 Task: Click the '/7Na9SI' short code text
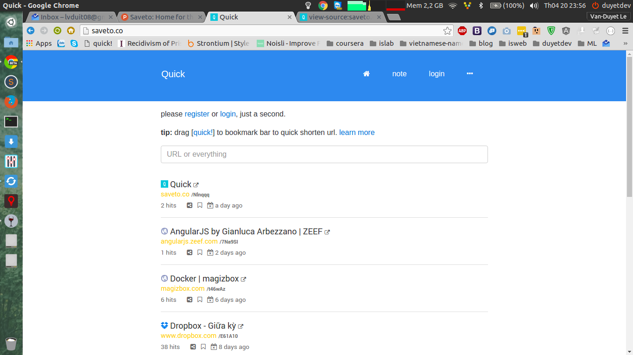click(x=229, y=242)
